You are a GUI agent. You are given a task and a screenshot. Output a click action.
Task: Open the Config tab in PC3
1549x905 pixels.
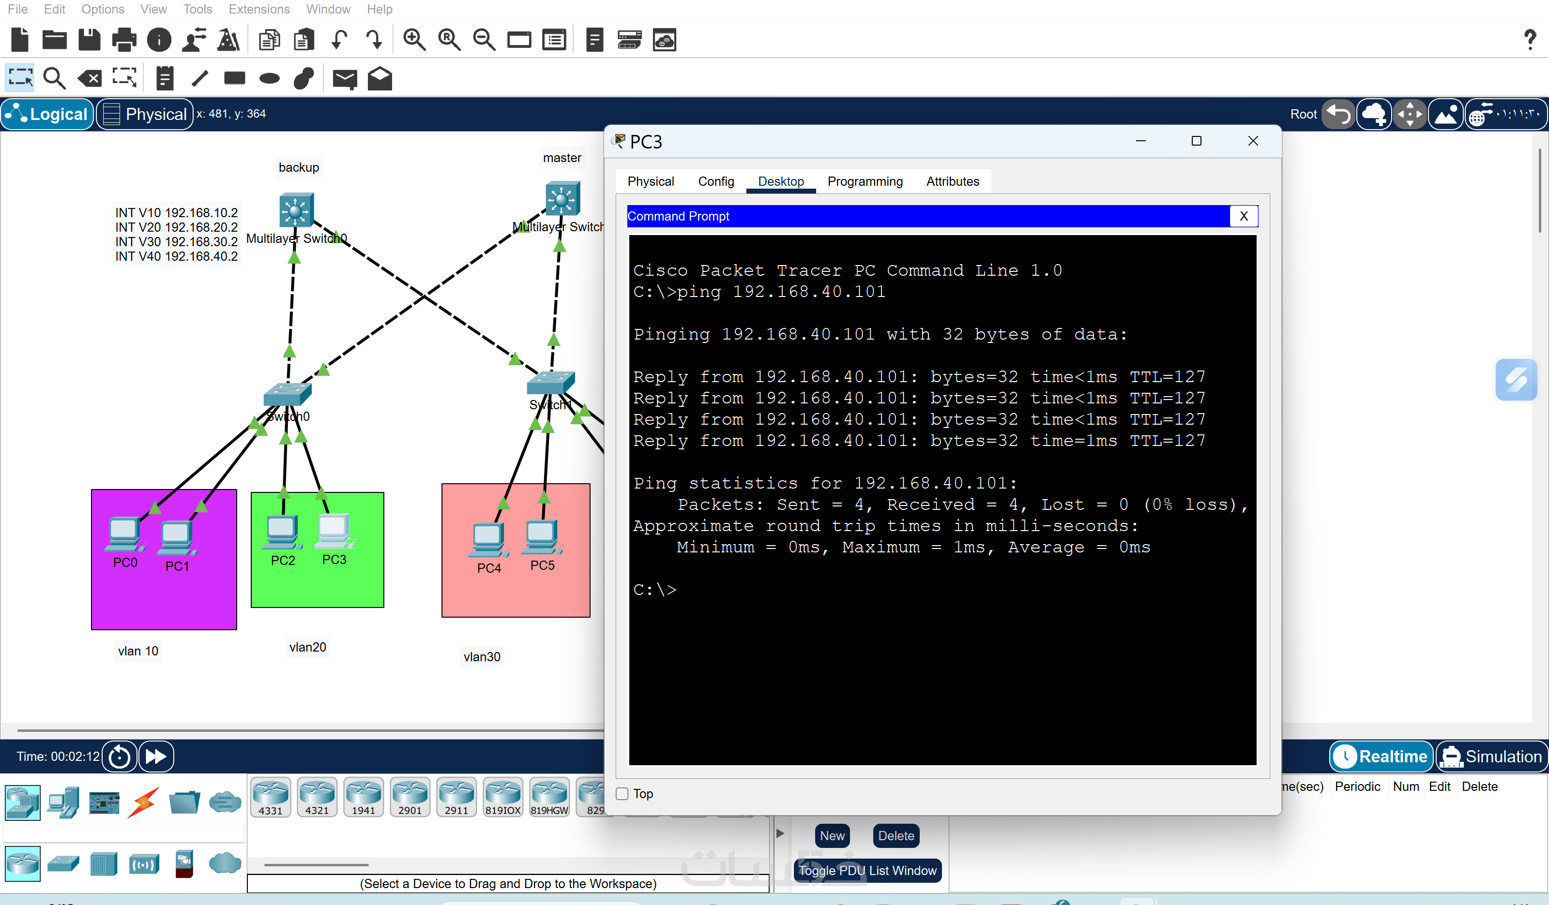pos(715,181)
